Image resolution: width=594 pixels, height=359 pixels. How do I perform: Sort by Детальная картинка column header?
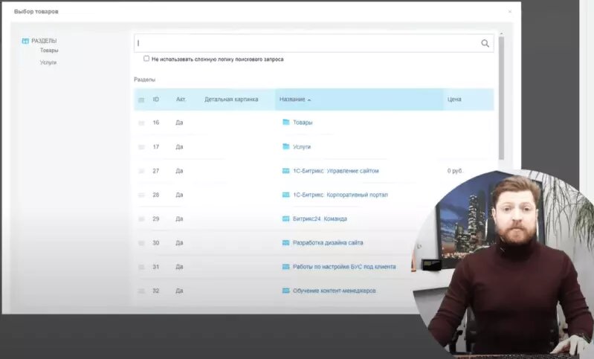(231, 99)
